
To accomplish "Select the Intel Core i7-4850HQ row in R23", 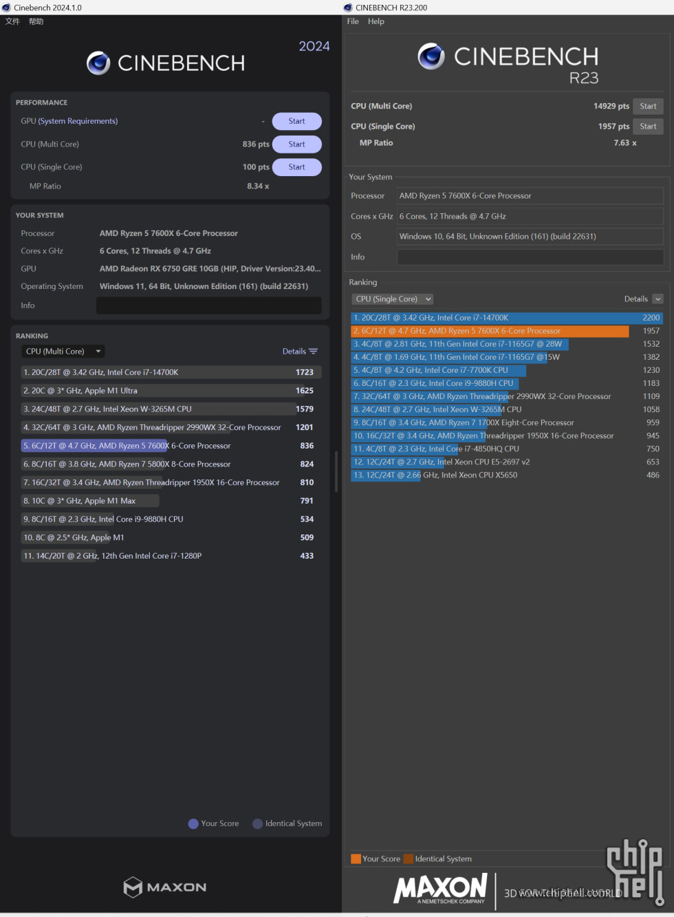I will click(x=507, y=449).
